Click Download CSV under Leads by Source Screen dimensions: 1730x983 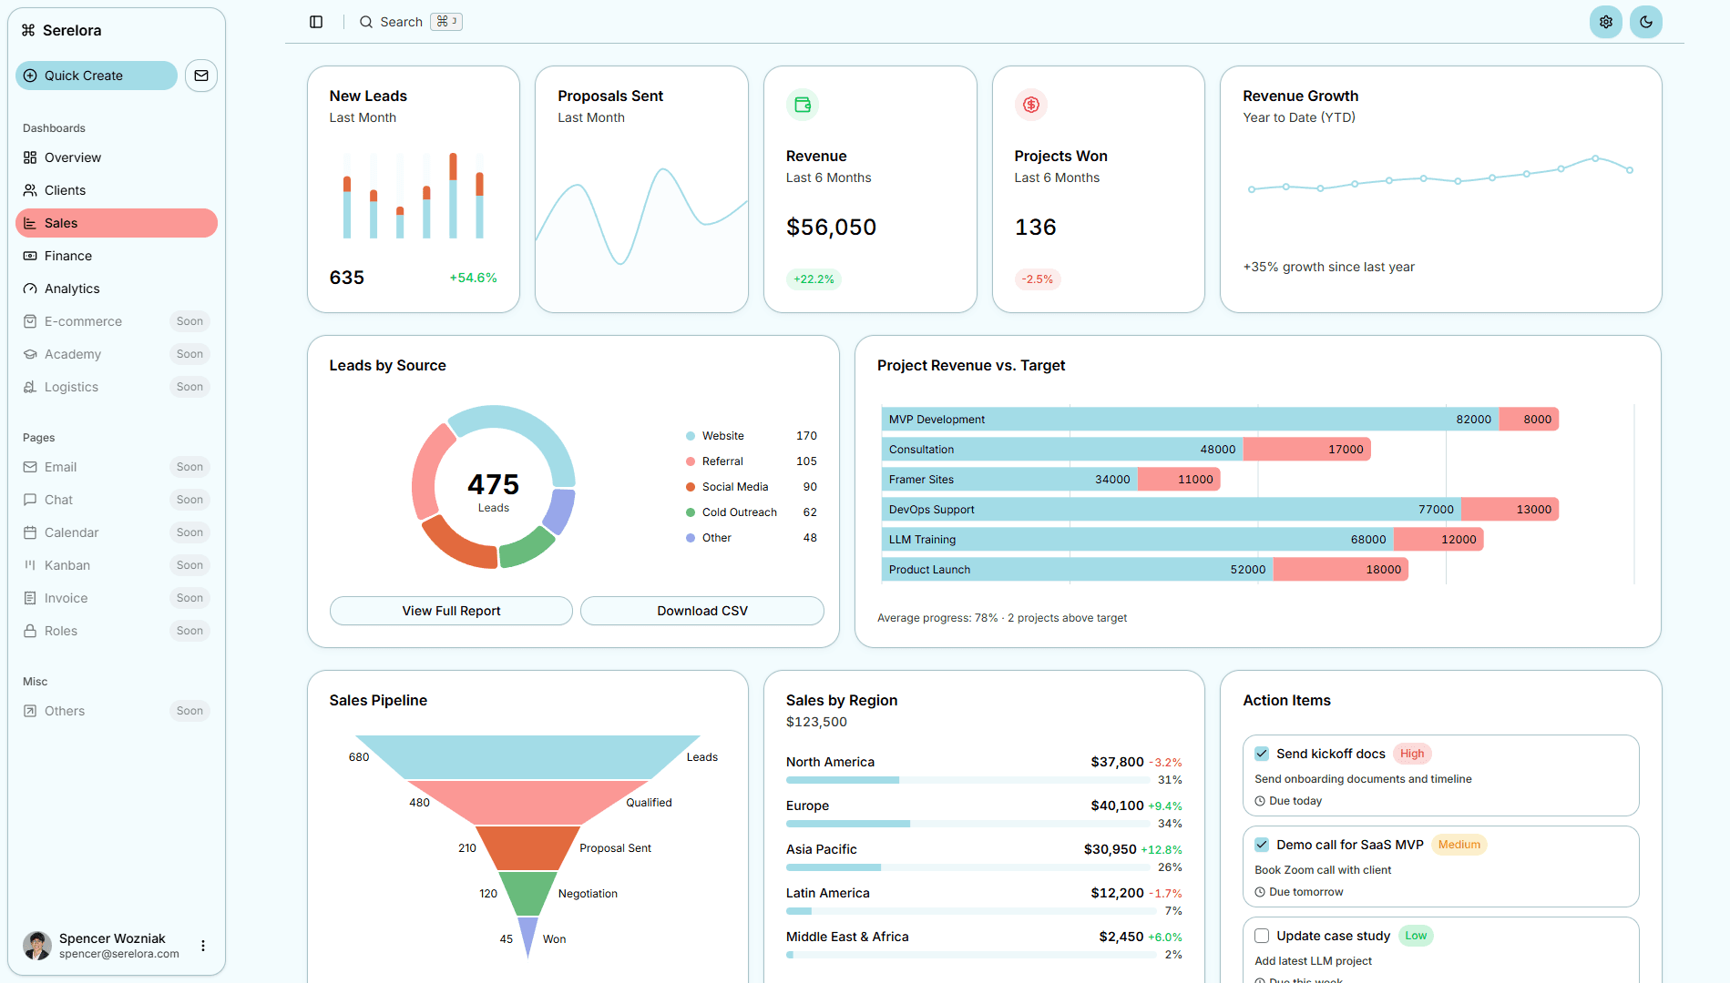pos(701,611)
